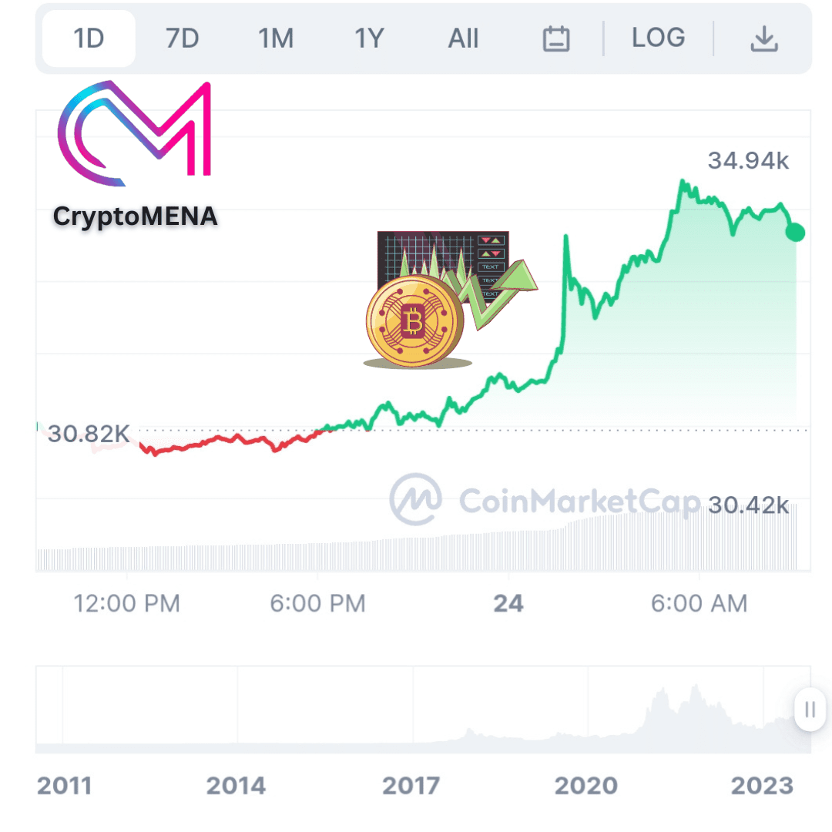This screenshot has height=832, width=832.
Task: Select the 1Y time range tab
Action: click(x=369, y=39)
